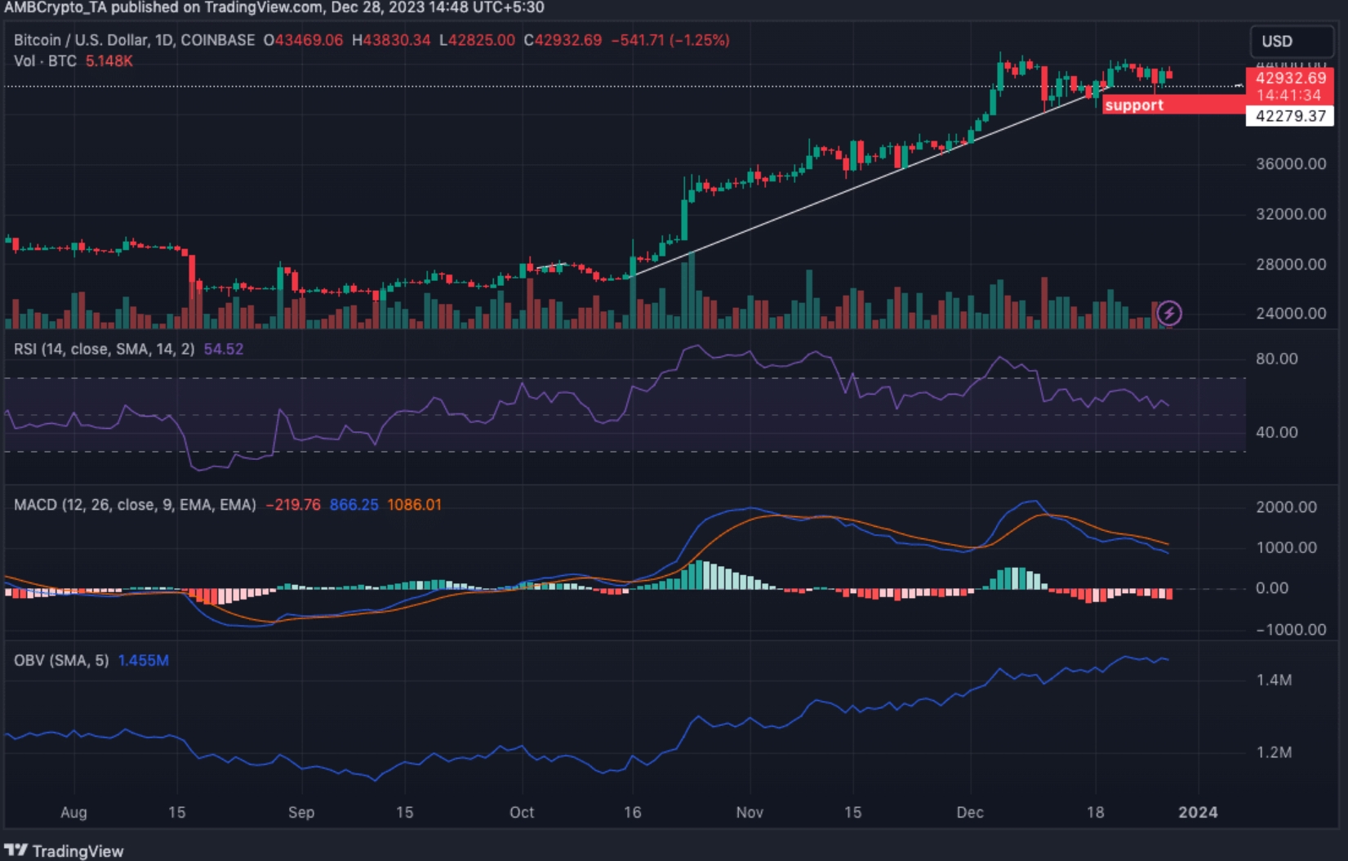Click the AMBCrypto_TA published header text
This screenshot has width=1348, height=861.
pos(274,8)
